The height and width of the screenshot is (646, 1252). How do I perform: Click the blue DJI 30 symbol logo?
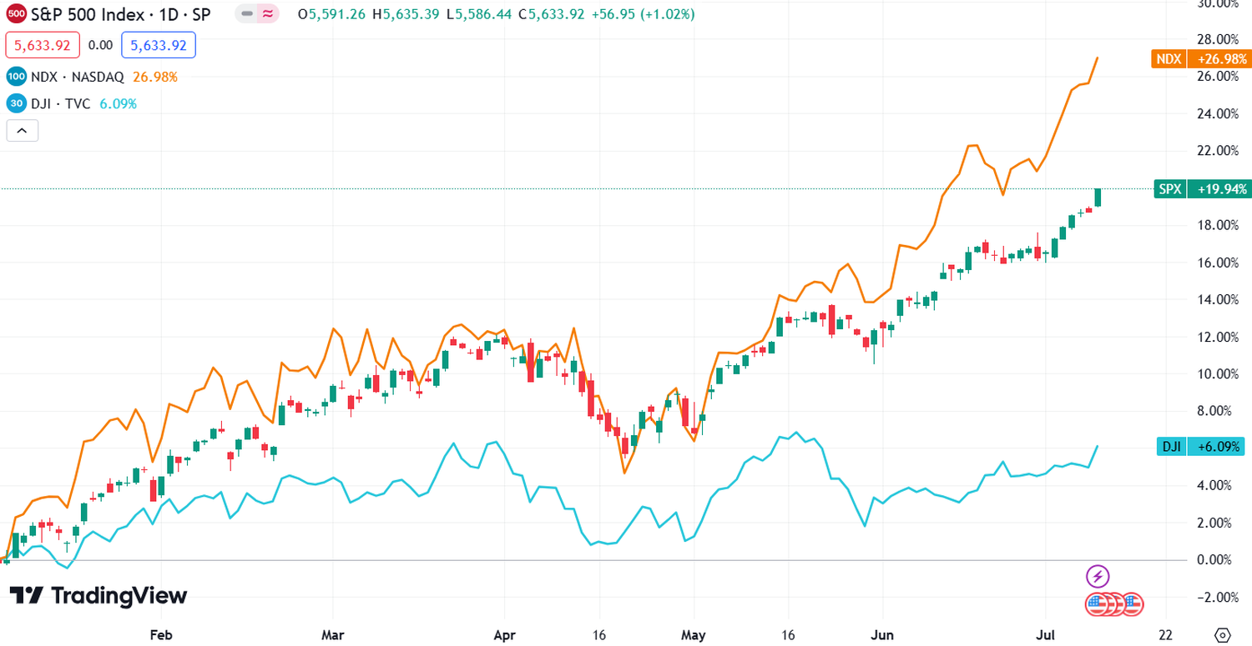pyautogui.click(x=16, y=104)
